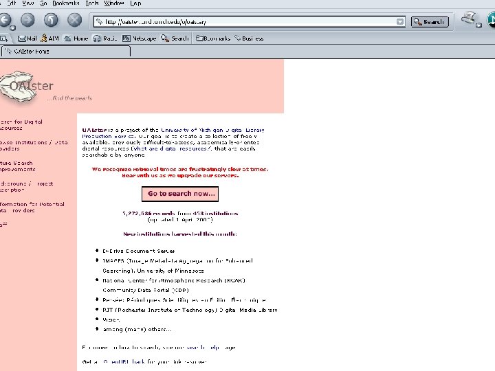Open the View menu

pos(27,3)
